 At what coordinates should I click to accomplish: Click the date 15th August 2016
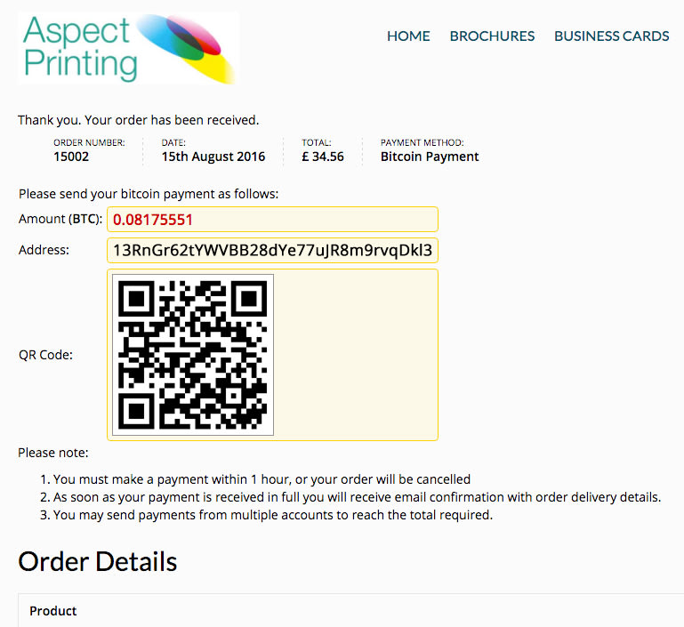point(213,157)
